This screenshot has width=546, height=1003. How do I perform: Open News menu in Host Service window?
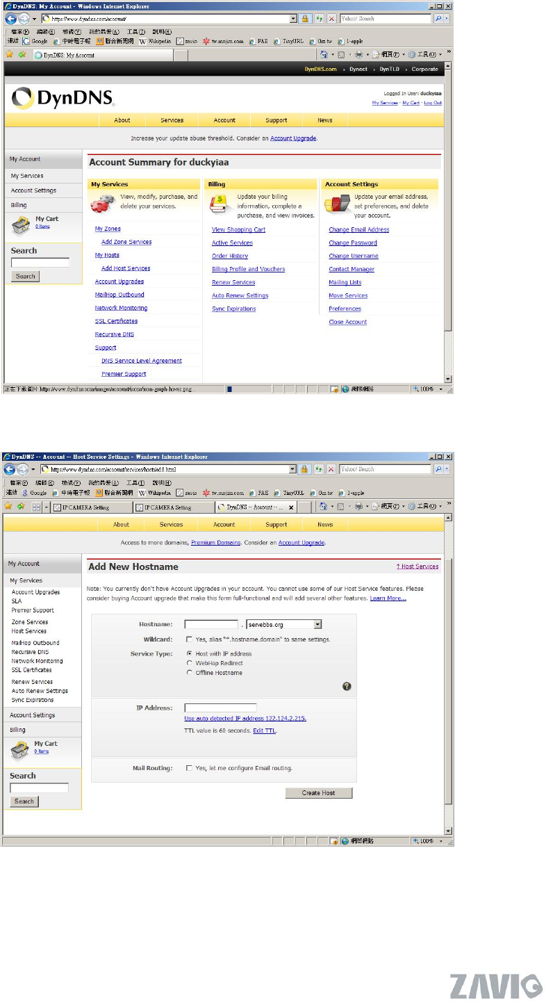(x=325, y=525)
